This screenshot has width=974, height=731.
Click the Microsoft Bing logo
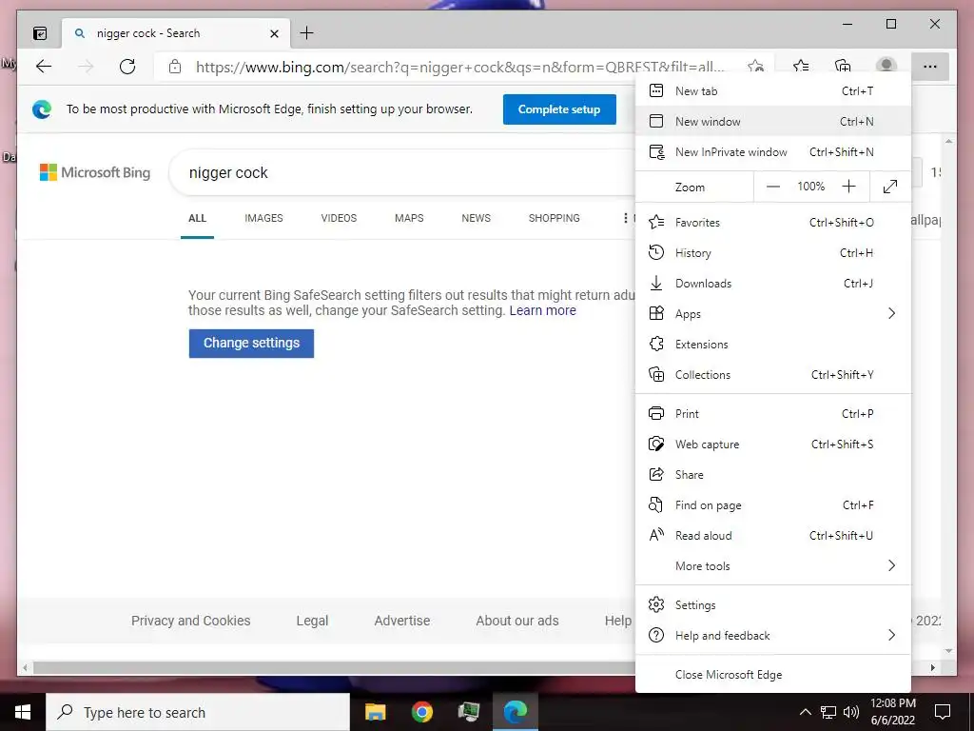click(x=95, y=172)
